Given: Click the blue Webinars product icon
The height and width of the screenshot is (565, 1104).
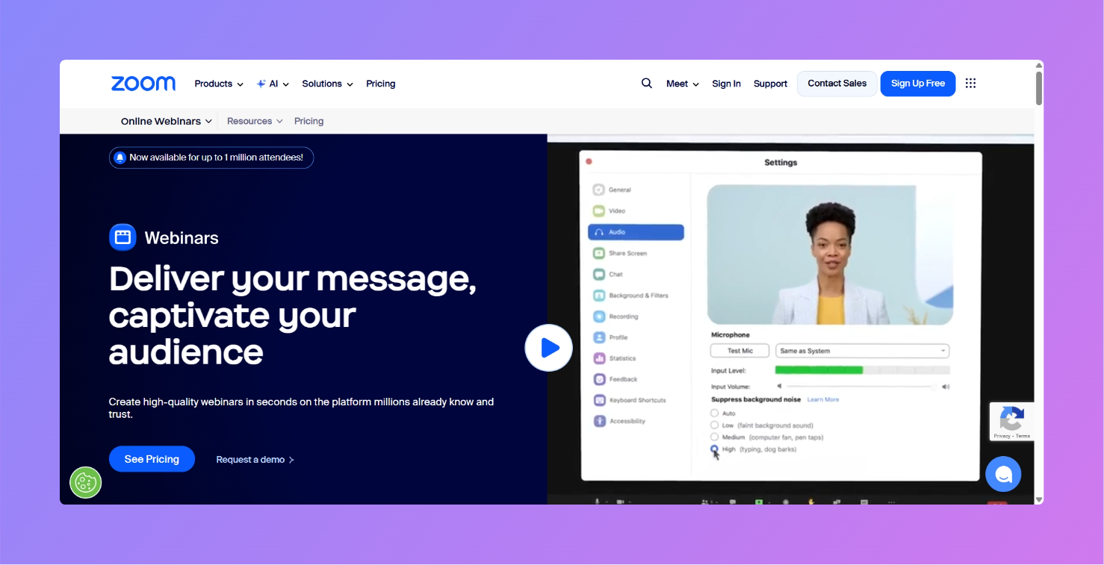Looking at the screenshot, I should (x=123, y=237).
